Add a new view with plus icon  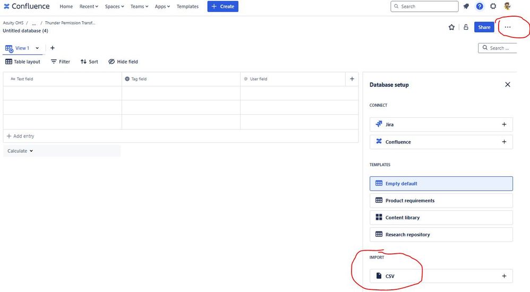coord(53,48)
